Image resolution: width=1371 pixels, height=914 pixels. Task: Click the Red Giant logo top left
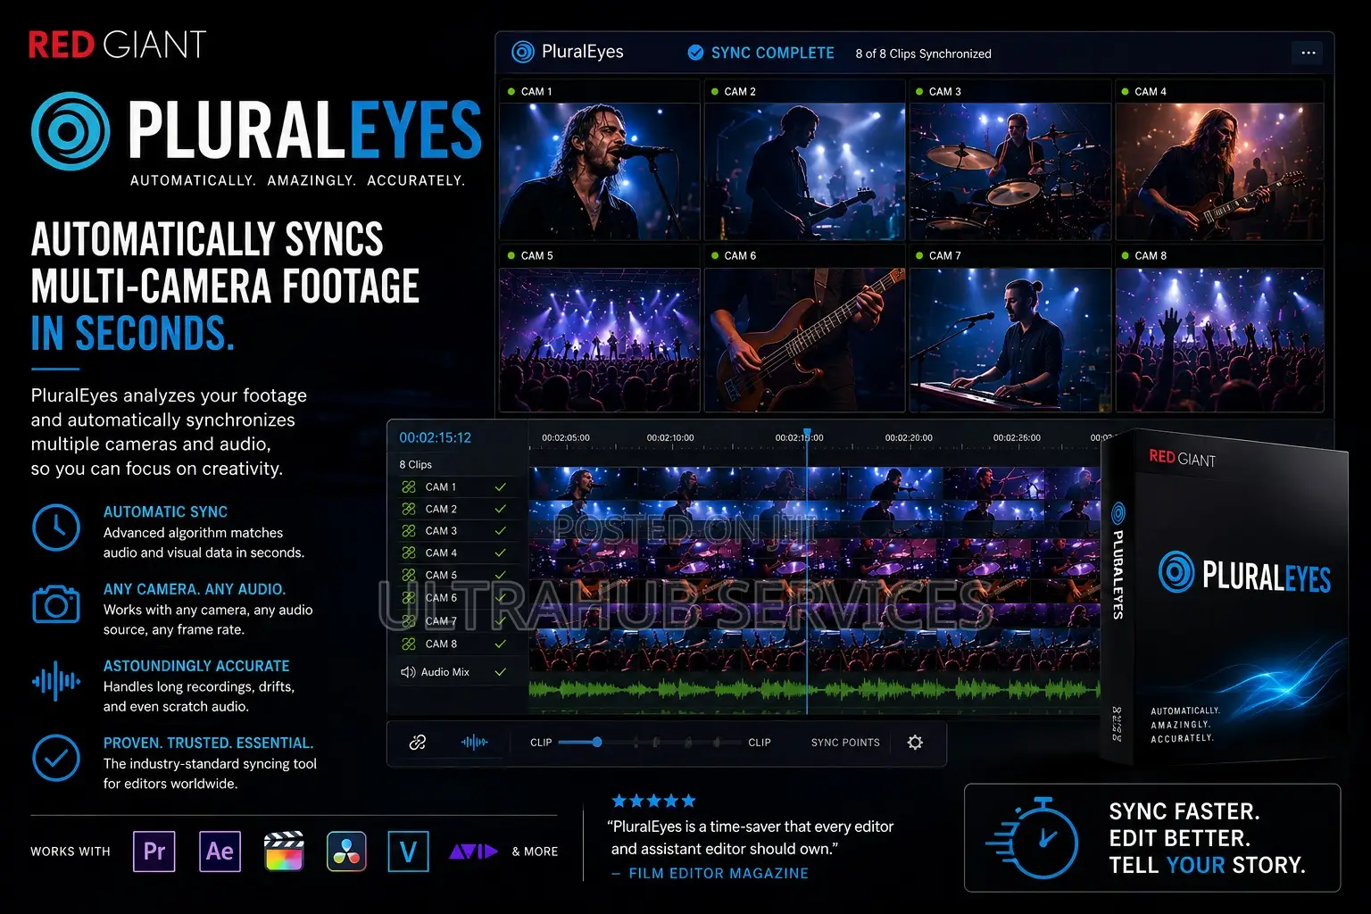click(117, 45)
